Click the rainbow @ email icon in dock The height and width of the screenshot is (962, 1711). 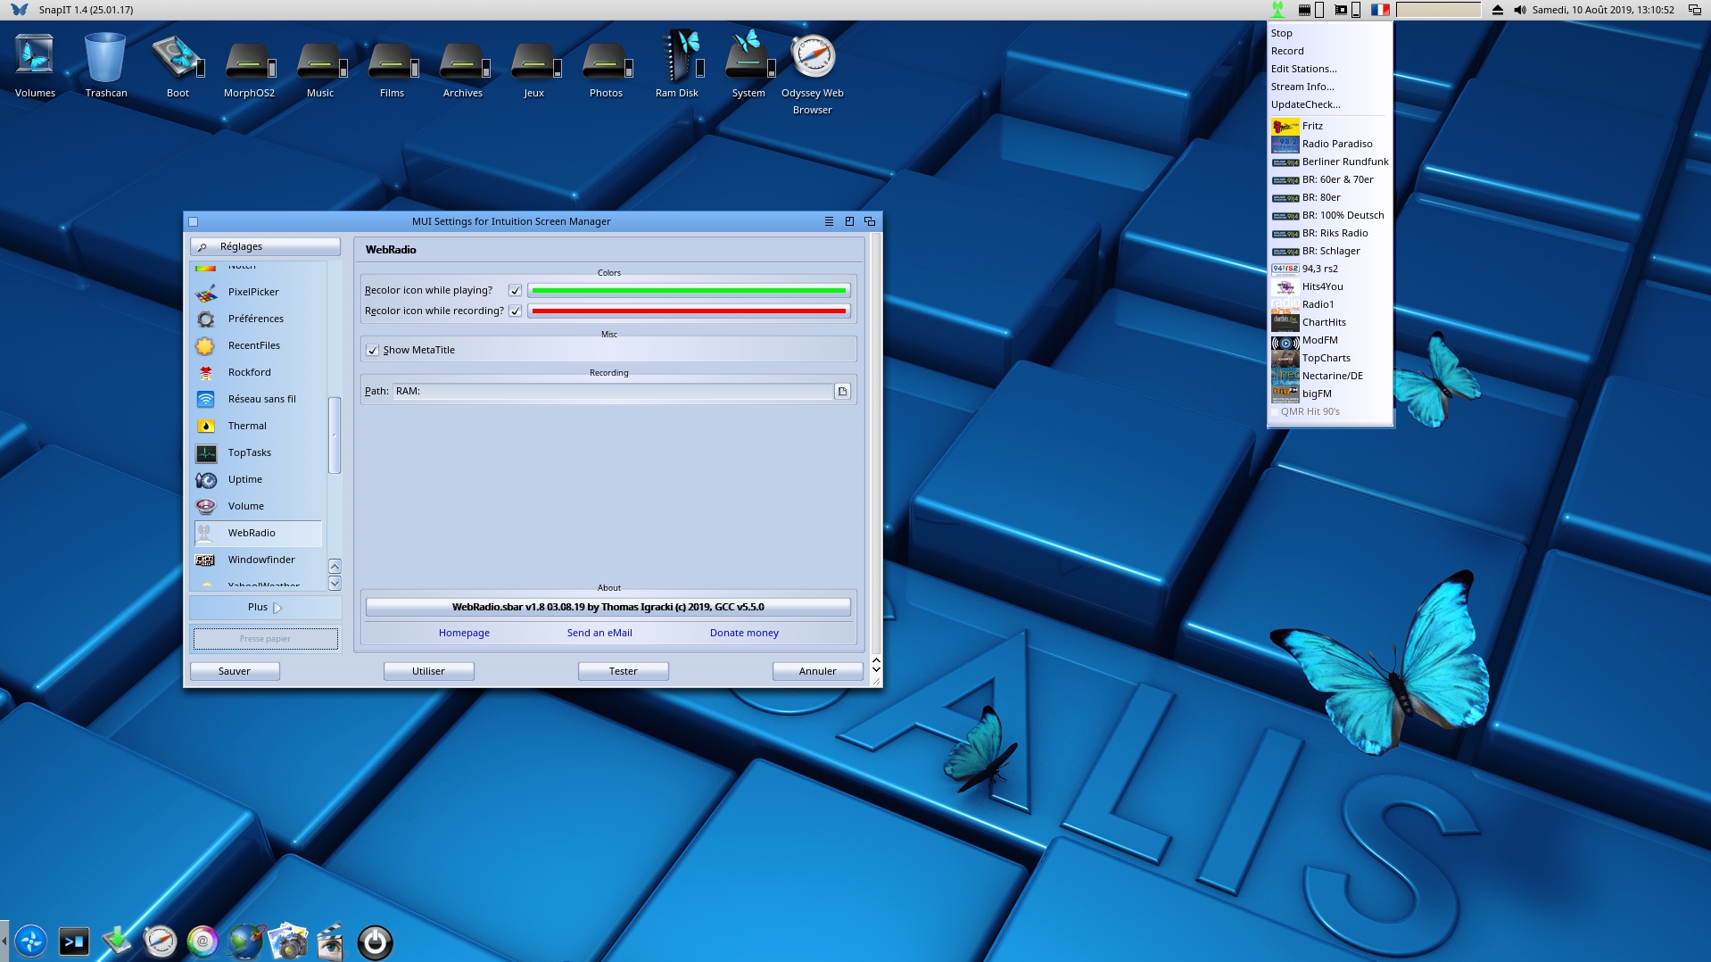click(x=203, y=941)
